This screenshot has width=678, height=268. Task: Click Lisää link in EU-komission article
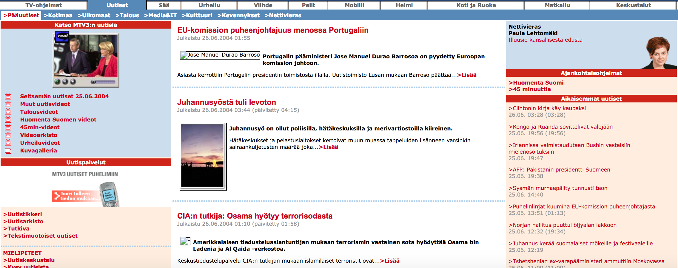[x=467, y=75]
